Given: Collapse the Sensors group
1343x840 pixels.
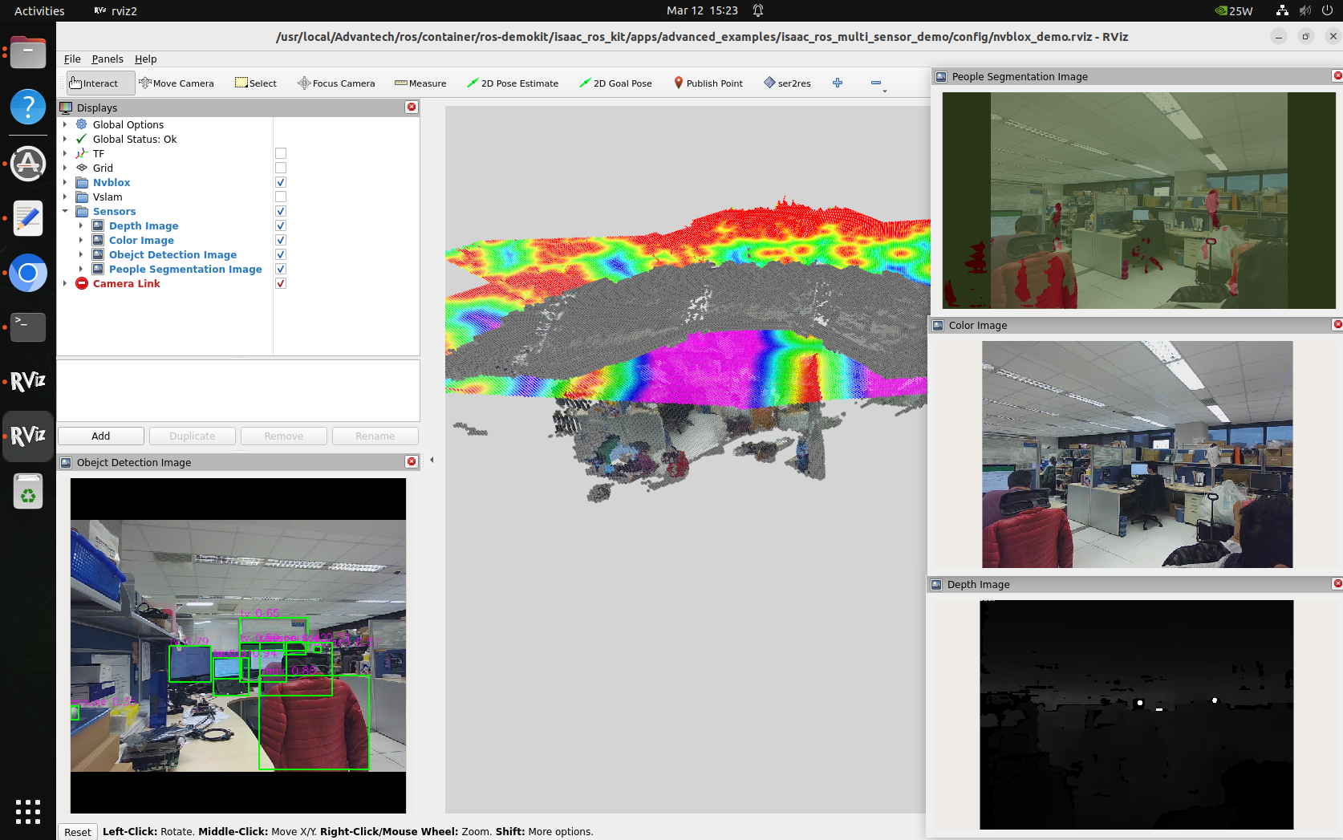Looking at the screenshot, I should point(65,212).
